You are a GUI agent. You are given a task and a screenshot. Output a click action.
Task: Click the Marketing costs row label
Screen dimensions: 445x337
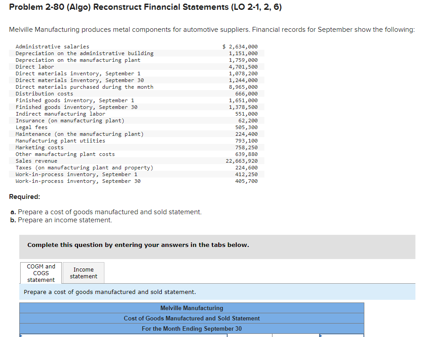[39, 147]
